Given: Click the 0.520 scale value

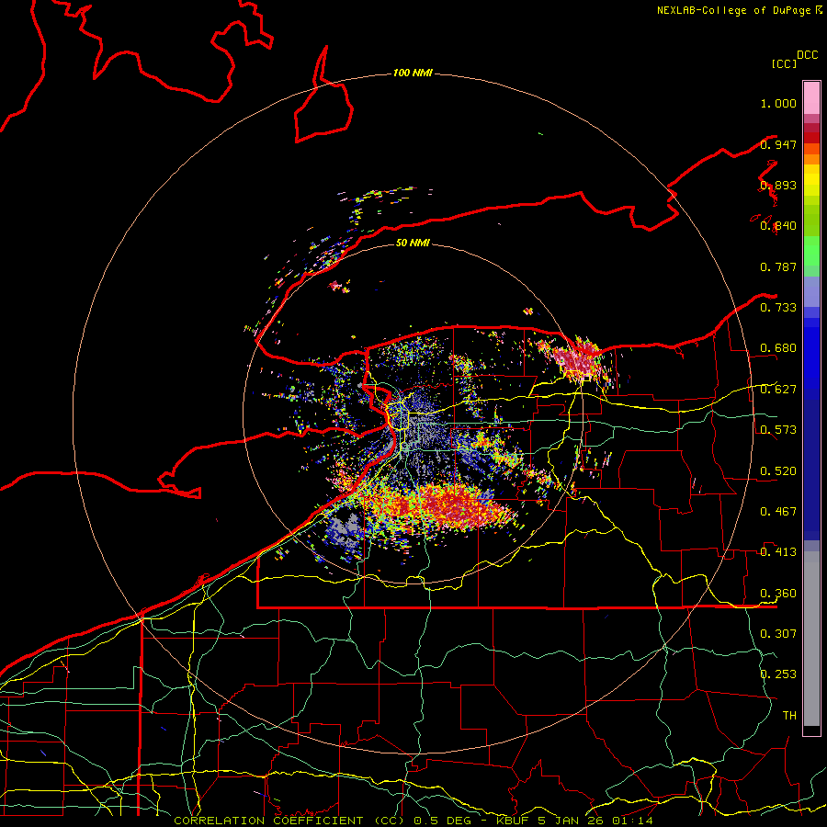Looking at the screenshot, I should 778,470.
